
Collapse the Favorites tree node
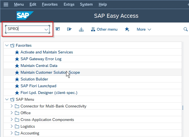(7, 45)
